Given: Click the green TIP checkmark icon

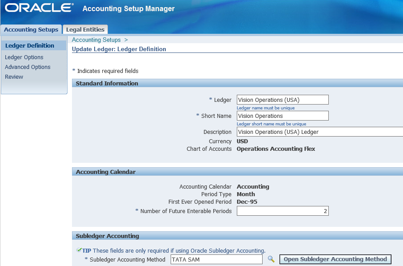Looking at the screenshot, I should 79,250.
